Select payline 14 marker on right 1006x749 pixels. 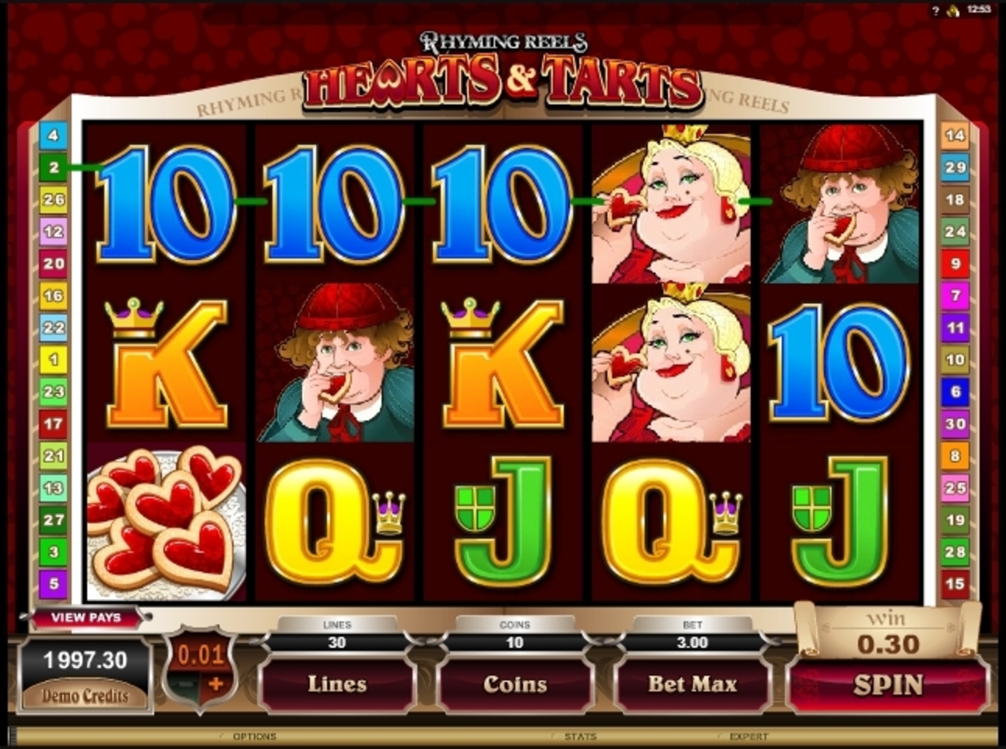955,135
